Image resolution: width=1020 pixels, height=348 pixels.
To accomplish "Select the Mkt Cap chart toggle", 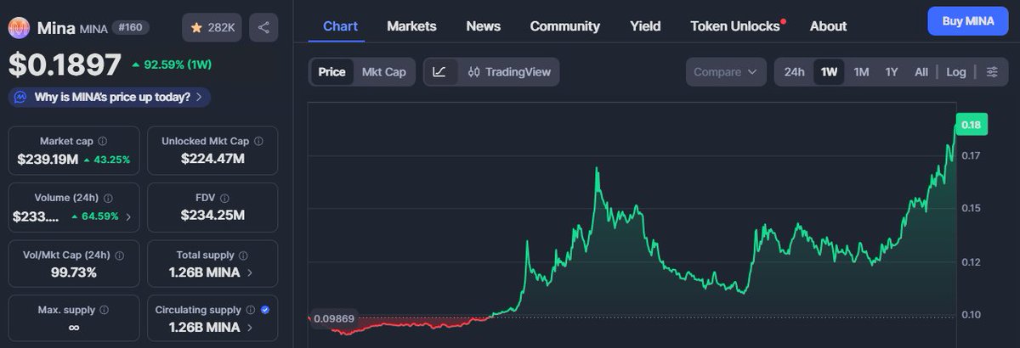I will [x=384, y=72].
